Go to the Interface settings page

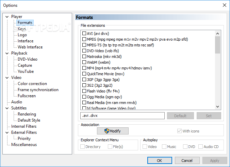26,41
